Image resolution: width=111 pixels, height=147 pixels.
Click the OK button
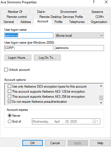tap(32, 143)
